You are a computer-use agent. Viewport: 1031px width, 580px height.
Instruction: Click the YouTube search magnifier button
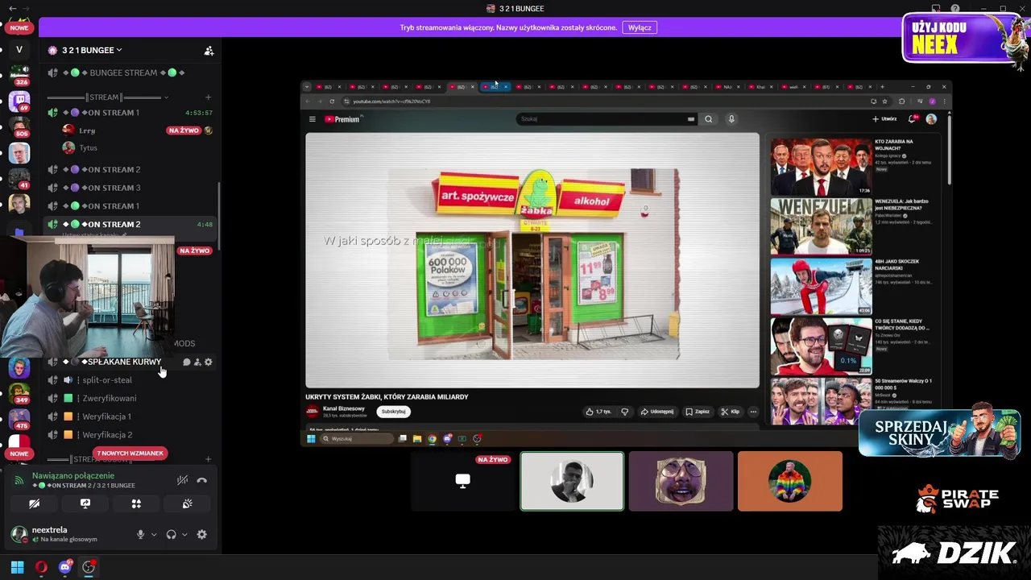708,119
